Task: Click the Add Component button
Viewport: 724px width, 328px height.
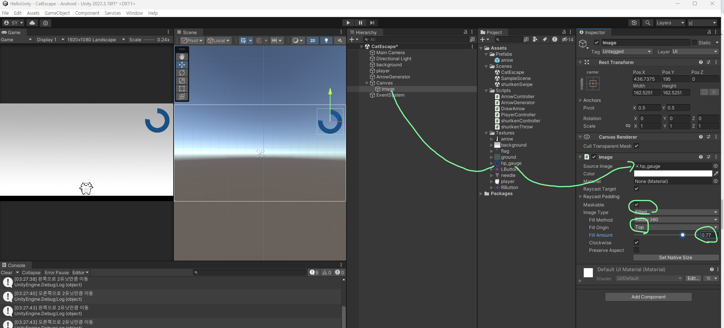Action: [x=649, y=297]
